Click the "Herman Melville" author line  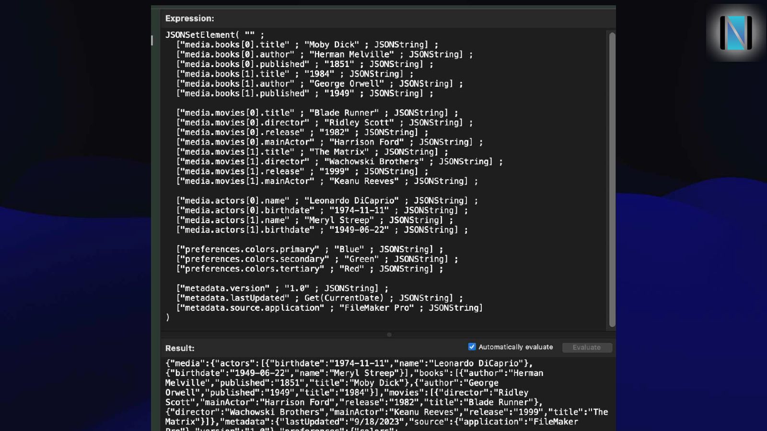pos(325,55)
